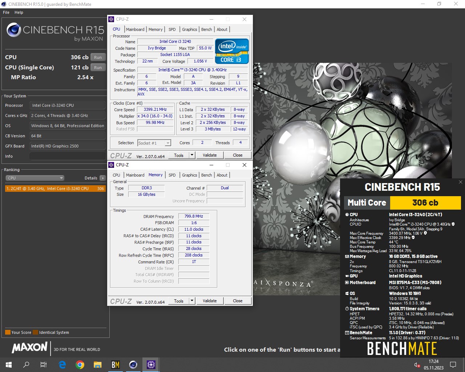The image size is (465, 372).
Task: Click Tools button in top CPU-Z window
Action: tap(179, 155)
